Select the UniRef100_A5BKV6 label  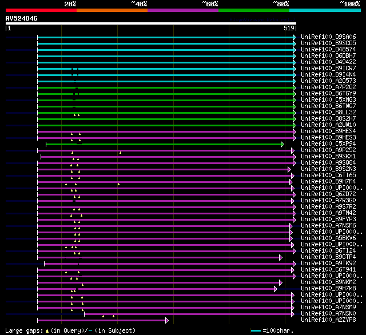point(328,238)
